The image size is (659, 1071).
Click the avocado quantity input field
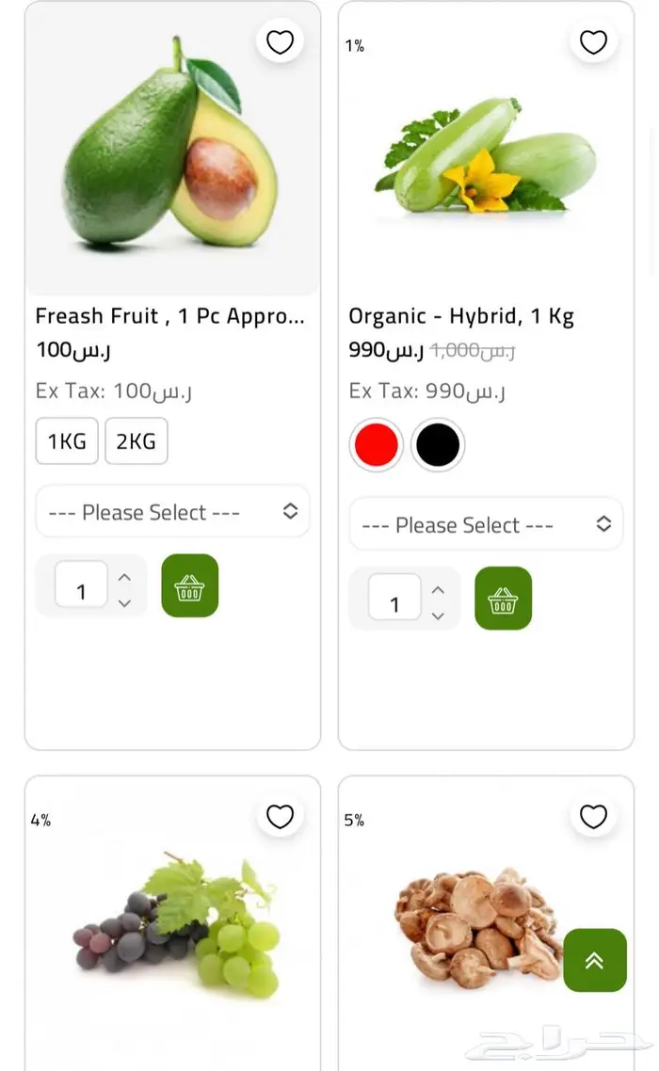click(x=81, y=591)
